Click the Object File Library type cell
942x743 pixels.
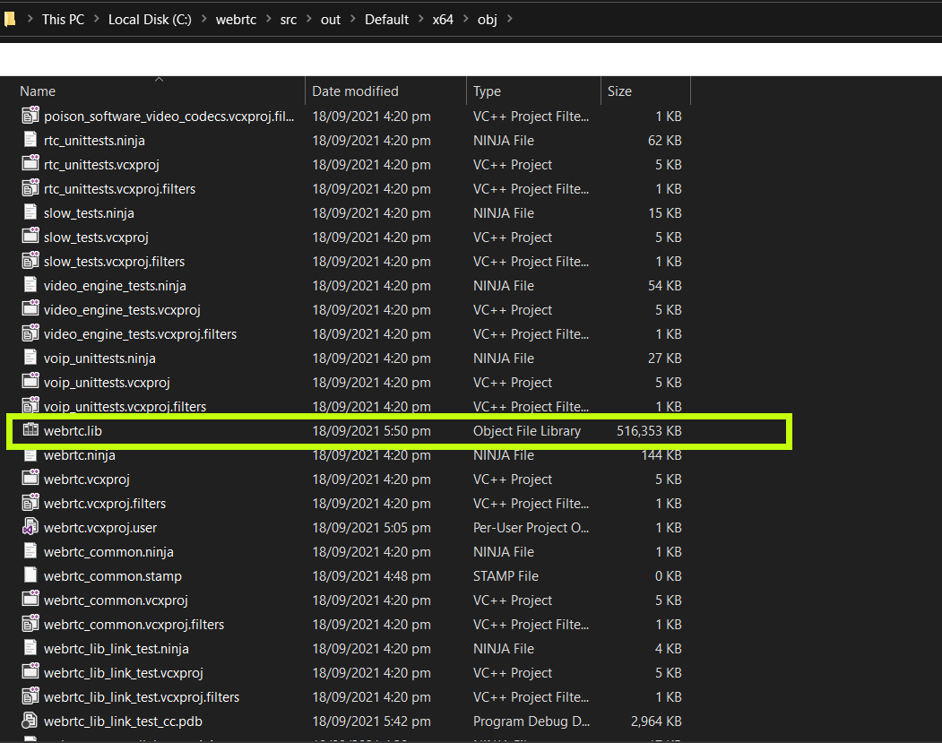[527, 431]
